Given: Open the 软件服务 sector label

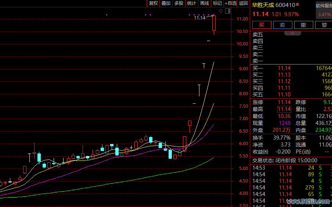Looking at the screenshot, I should (324, 6).
